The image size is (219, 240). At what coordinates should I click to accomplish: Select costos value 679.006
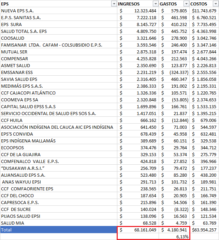coord(204,120)
